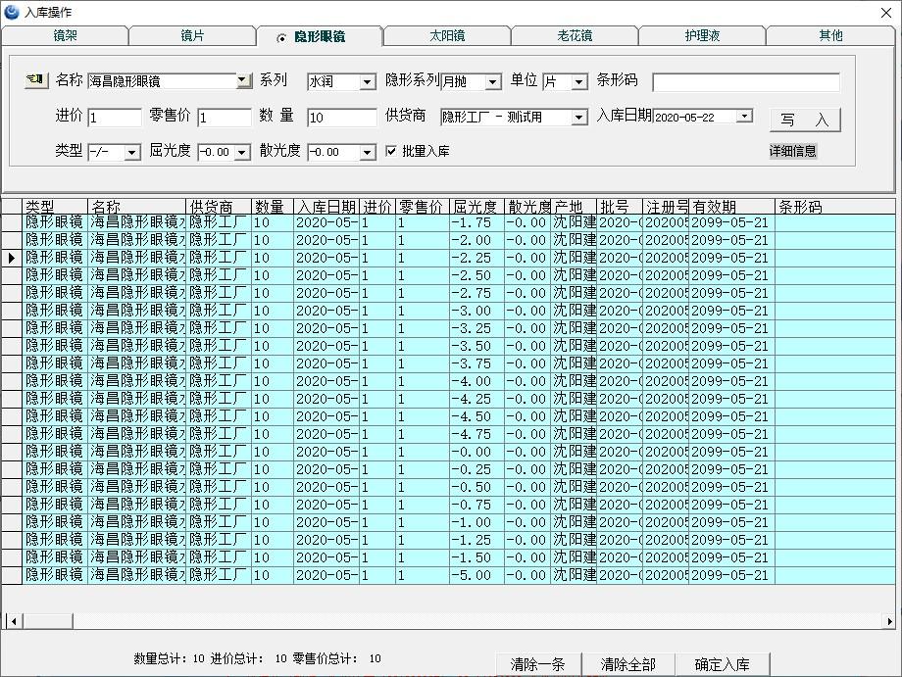Viewport: 902px width, 677px height.
Task: Expand the 供货商 combo box
Action: pyautogui.click(x=579, y=118)
